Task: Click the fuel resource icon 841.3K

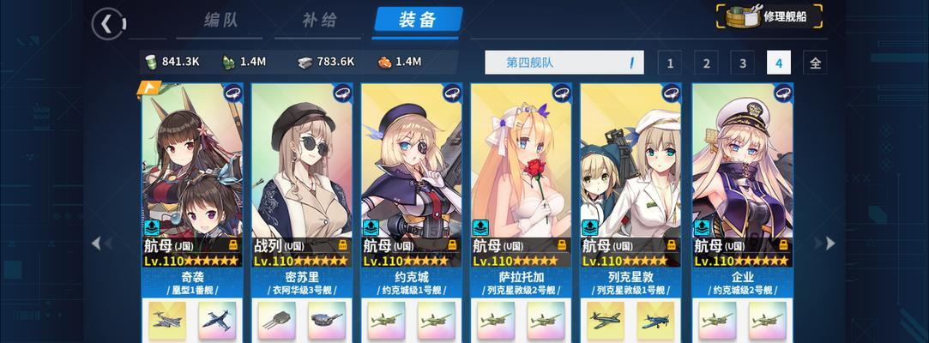Action: pos(151,62)
